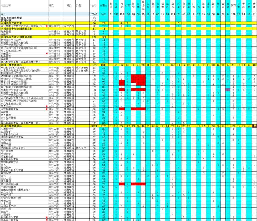Click the 科类 column header
The height and width of the screenshot is (221, 257).
click(69, 5)
